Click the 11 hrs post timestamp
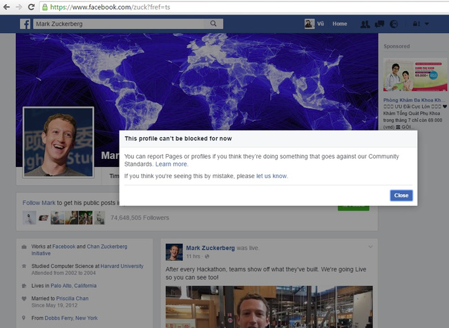The height and width of the screenshot is (328, 449). pyautogui.click(x=193, y=256)
